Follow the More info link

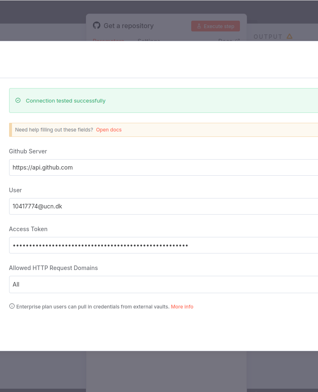[x=182, y=307]
